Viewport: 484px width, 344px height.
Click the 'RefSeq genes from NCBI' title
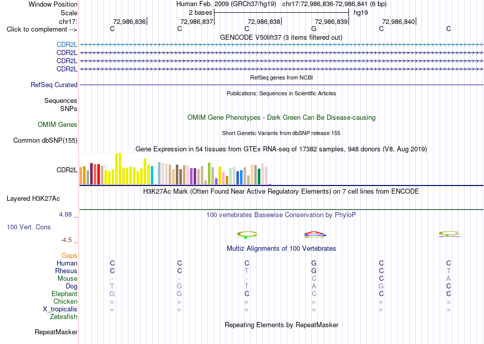[281, 77]
